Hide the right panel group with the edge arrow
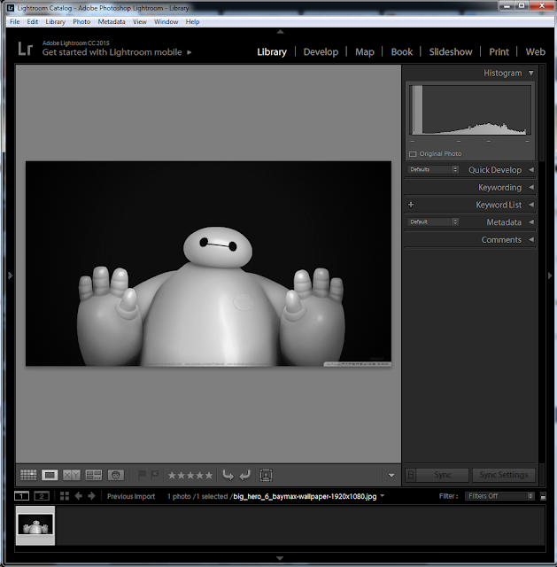 click(549, 276)
